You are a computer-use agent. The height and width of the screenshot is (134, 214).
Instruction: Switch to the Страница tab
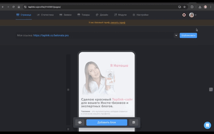pos(24,15)
